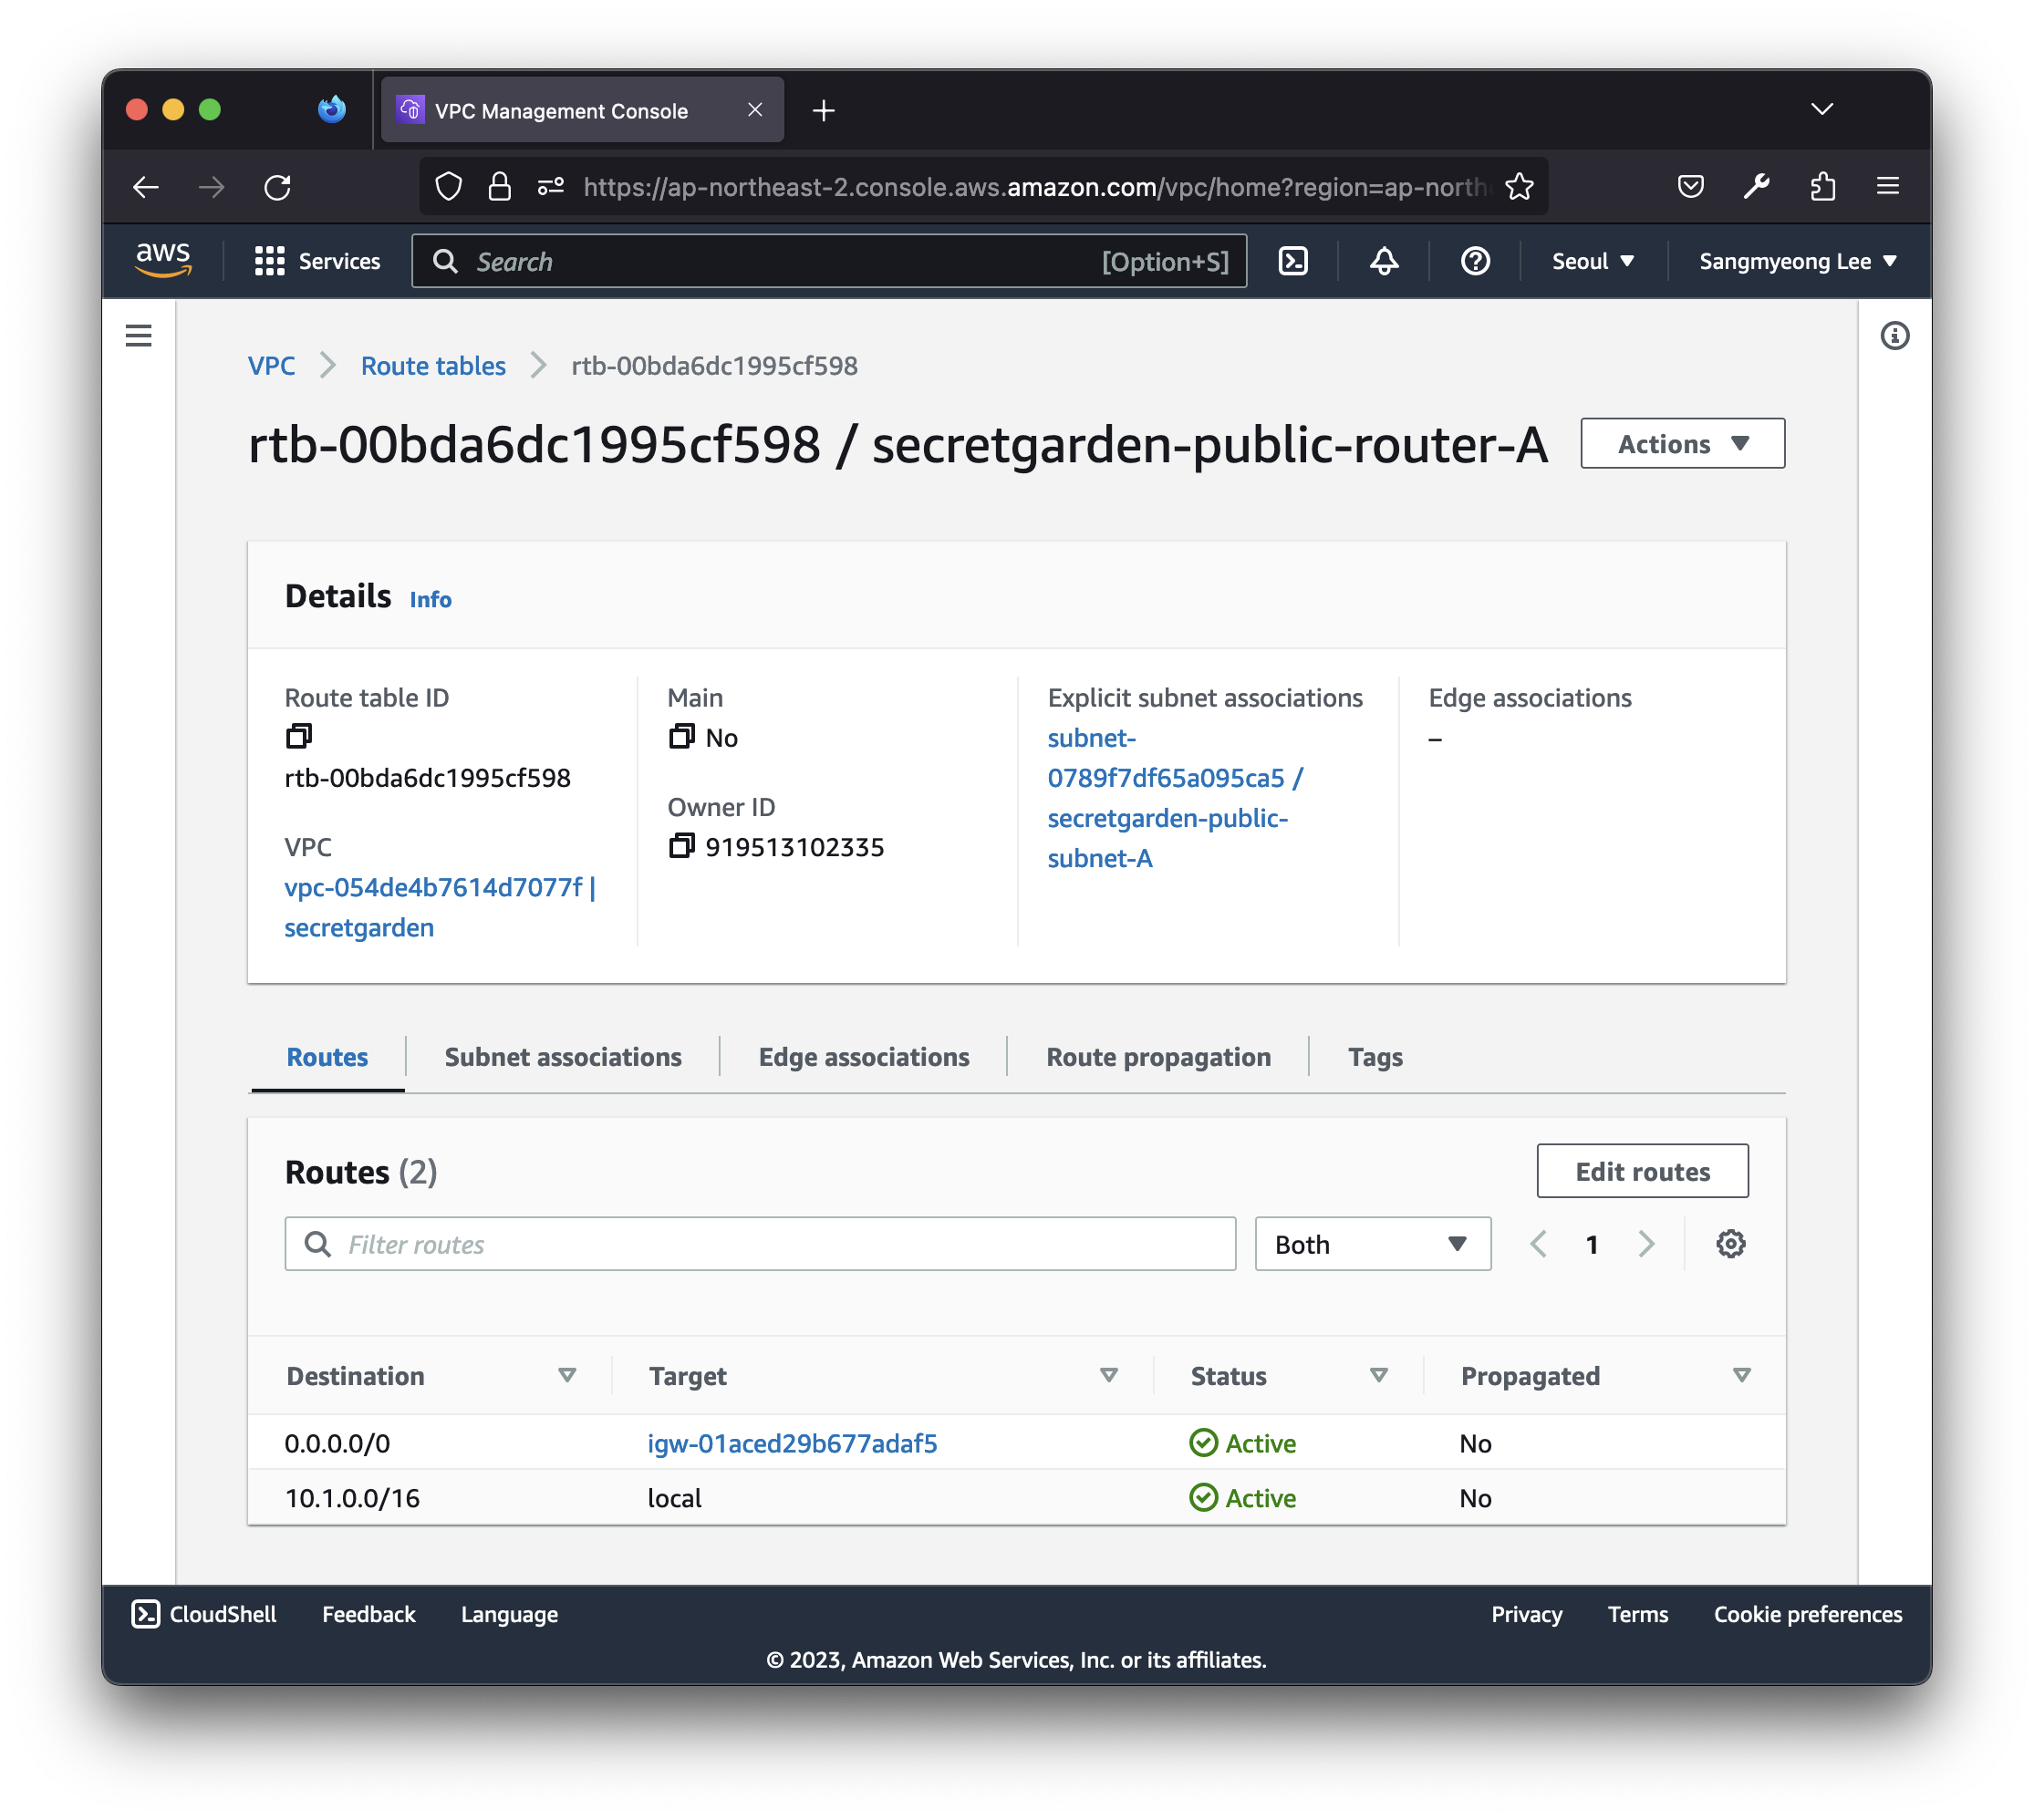The image size is (2034, 1820).
Task: Open the VPC breadcrumb link
Action: (271, 366)
